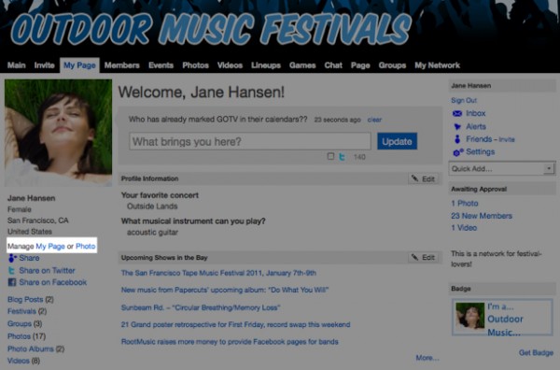The width and height of the screenshot is (560, 370).
Task: Click the 'Outdoor Music...' badge link
Action: (505, 326)
